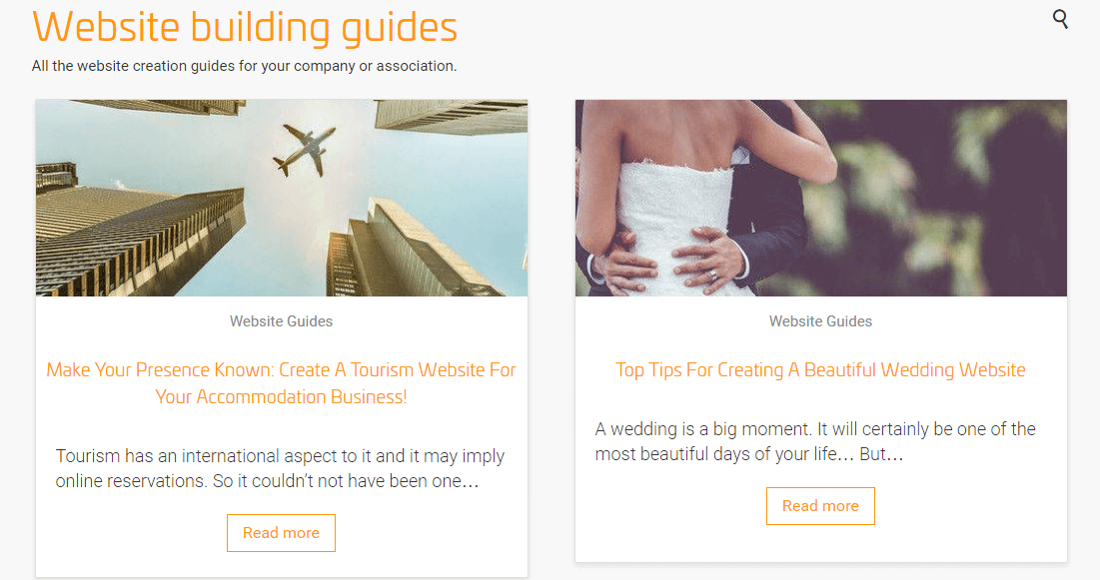Open the wedding couple image
The width and height of the screenshot is (1100, 580).
(821, 198)
